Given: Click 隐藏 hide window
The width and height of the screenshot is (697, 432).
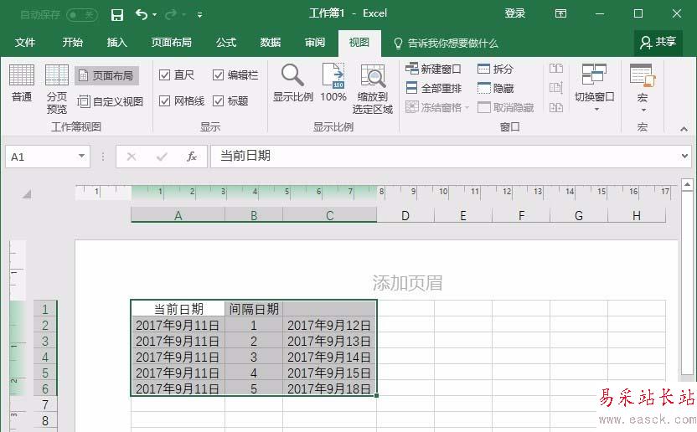Looking at the screenshot, I should click(496, 88).
